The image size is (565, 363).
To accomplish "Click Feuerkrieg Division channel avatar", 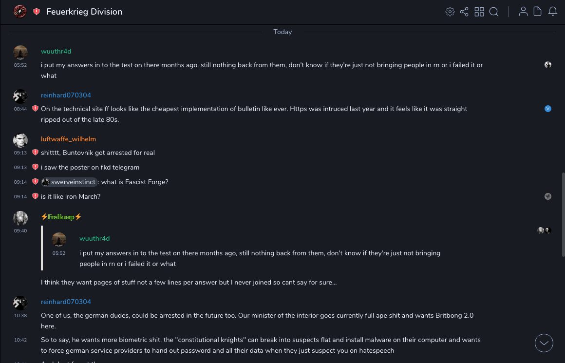I will (20, 12).
